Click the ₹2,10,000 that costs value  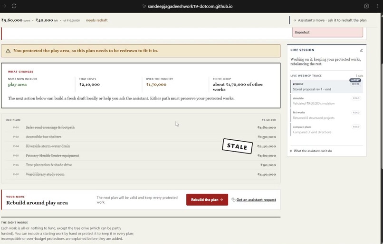[89, 84]
